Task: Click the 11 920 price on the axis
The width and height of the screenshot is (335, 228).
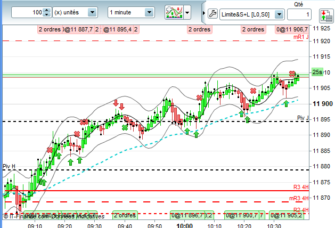Action: pyautogui.click(x=322, y=41)
